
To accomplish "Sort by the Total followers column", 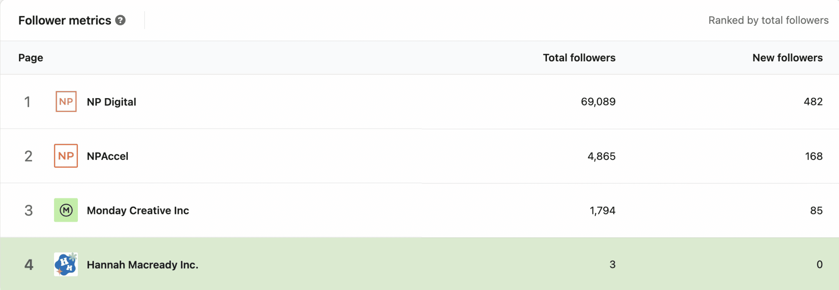I will point(579,57).
